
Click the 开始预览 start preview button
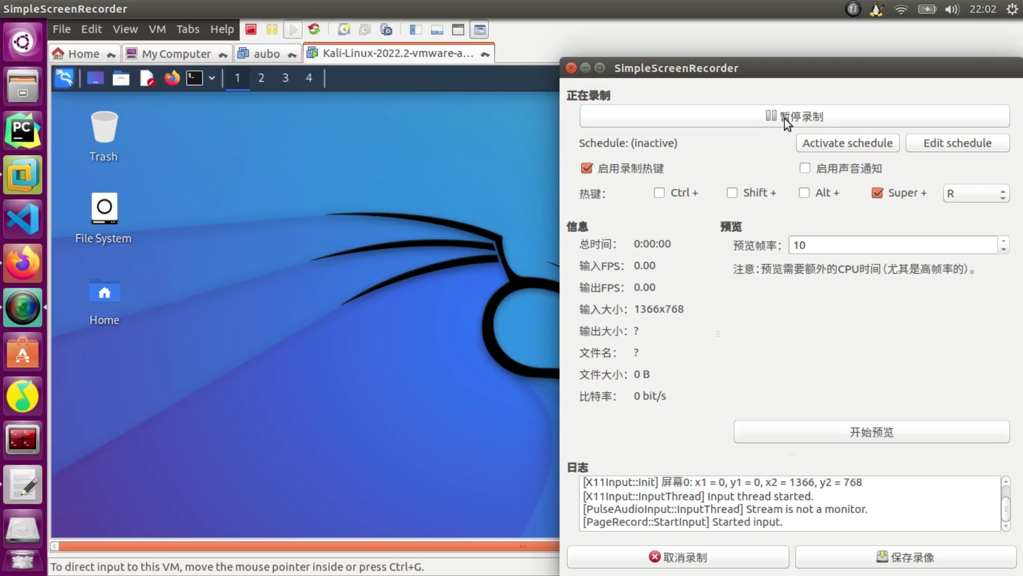coord(871,432)
